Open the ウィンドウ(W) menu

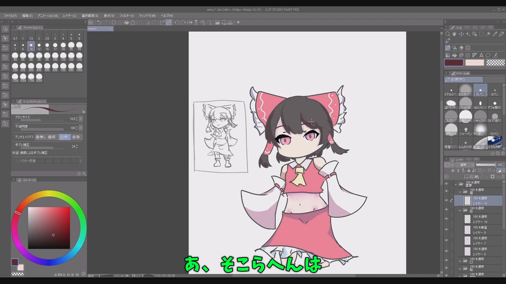(147, 15)
